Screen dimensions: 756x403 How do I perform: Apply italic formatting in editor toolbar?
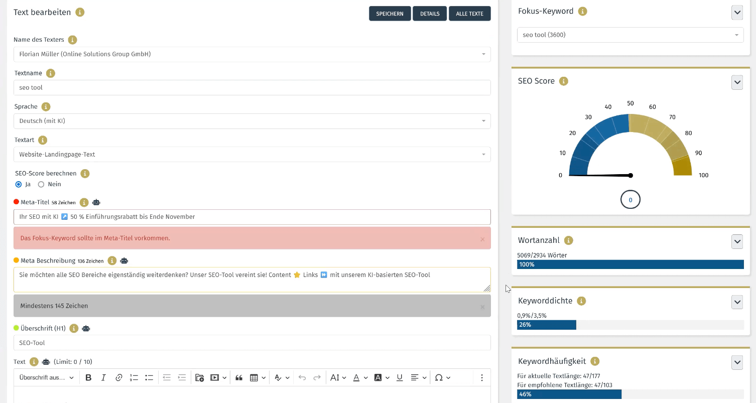click(x=103, y=377)
